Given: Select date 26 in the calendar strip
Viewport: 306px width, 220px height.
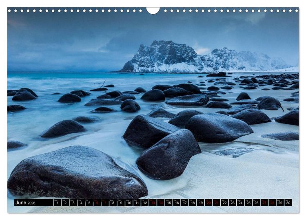Looking at the screenshot, I should [x=257, y=202].
